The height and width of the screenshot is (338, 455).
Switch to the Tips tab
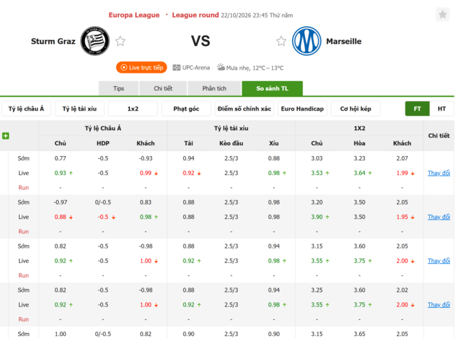pos(118,88)
